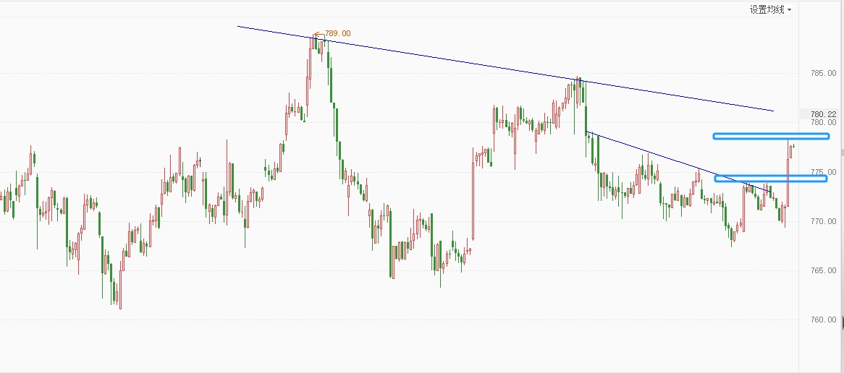Click the second peak candle near 784.50

pos(578,87)
